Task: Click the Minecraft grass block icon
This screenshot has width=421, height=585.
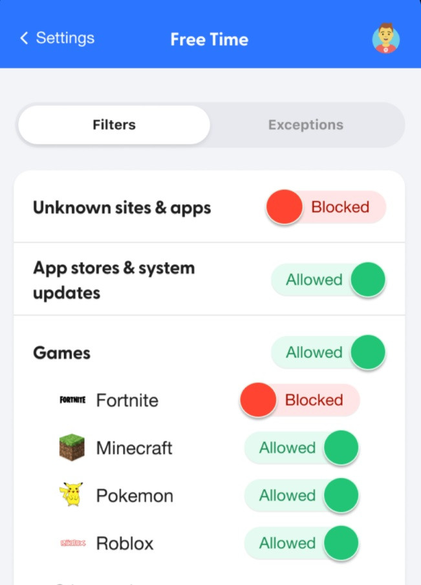Action: coord(72,447)
